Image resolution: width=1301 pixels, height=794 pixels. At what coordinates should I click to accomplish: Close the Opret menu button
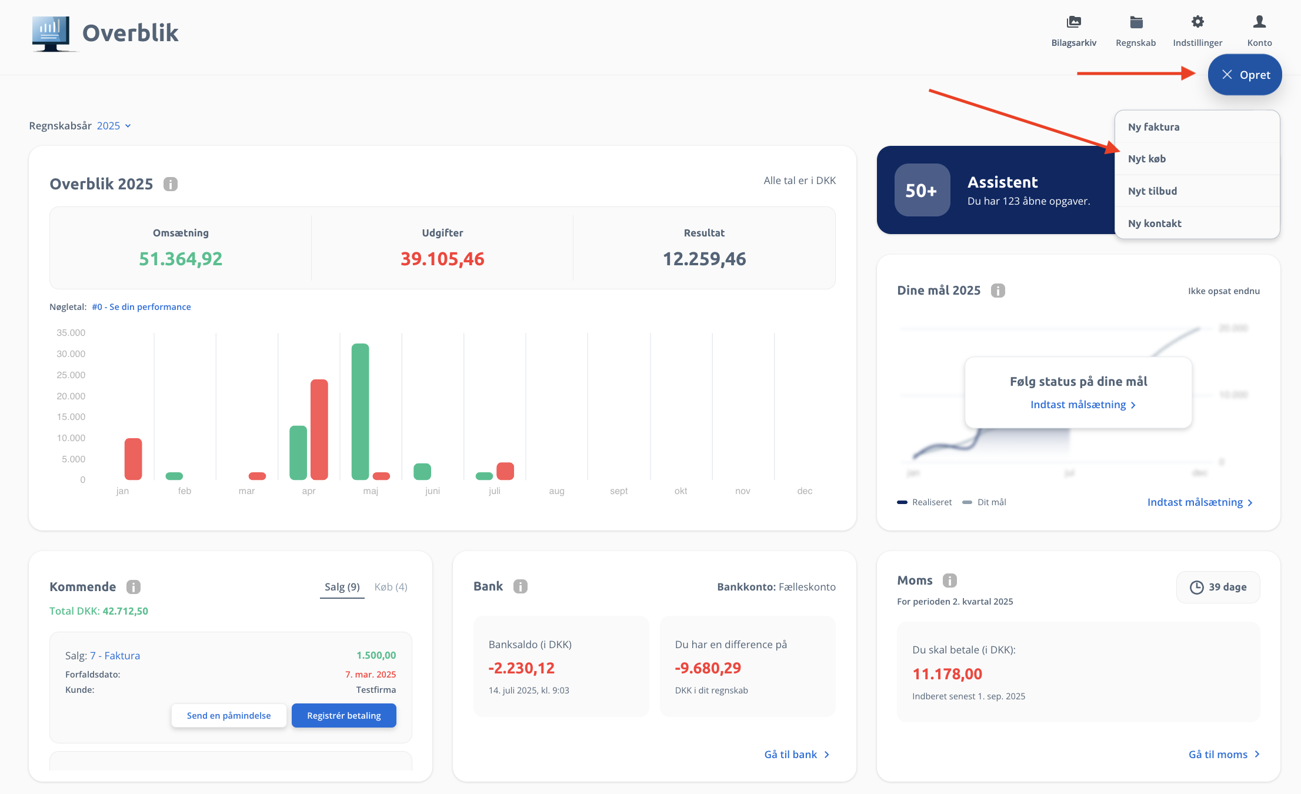coord(1245,75)
